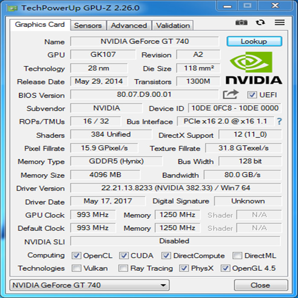Enable the DirectML checkbox
This screenshot has height=298, width=298.
[237, 255]
